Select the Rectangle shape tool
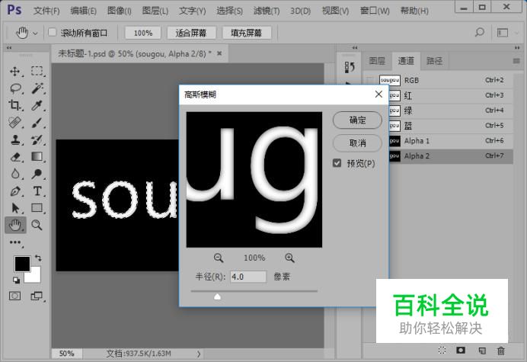This screenshot has height=362, width=527. pos(37,208)
